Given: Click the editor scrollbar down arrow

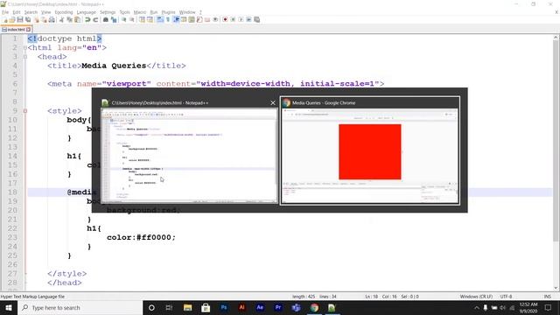Looking at the screenshot, I should (556, 288).
